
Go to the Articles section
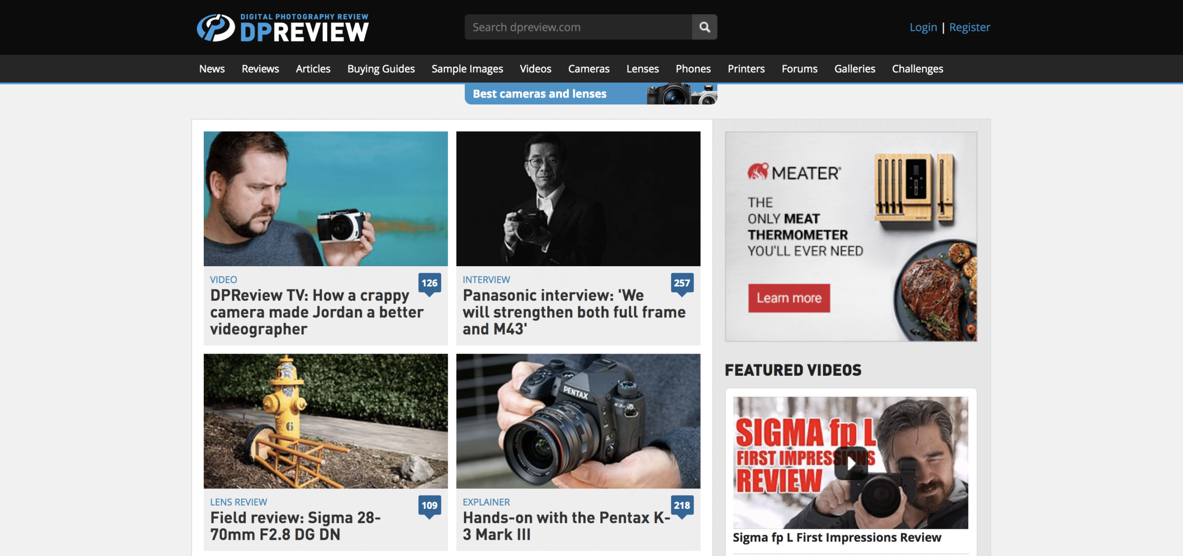click(313, 69)
